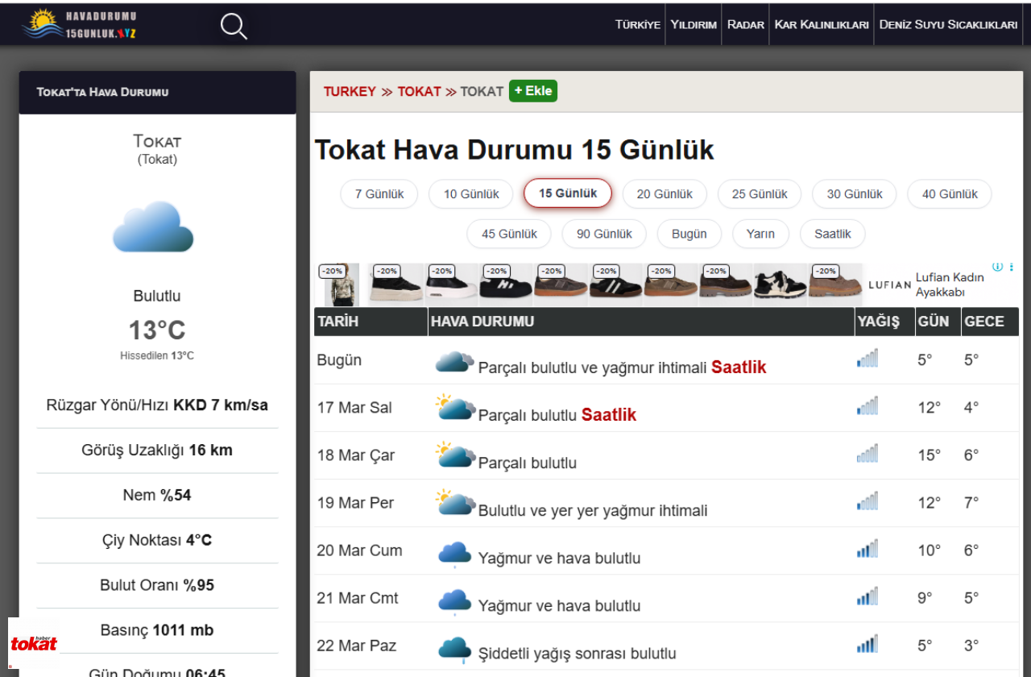Open Deniz Suyu Sıcaklıkları menu item
The width and height of the screenshot is (1031, 677).
point(949,24)
